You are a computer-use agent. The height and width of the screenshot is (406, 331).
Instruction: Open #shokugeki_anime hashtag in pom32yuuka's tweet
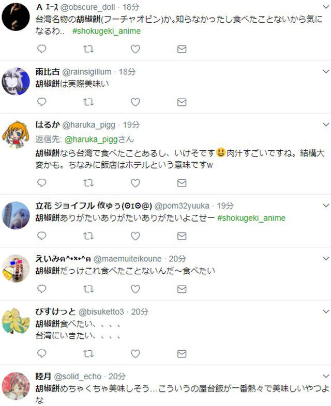click(251, 218)
